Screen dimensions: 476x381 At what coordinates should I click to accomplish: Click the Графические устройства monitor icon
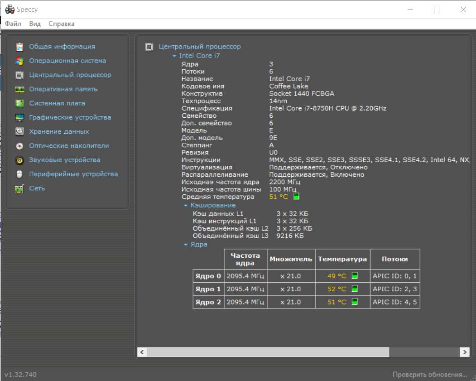(x=19, y=117)
